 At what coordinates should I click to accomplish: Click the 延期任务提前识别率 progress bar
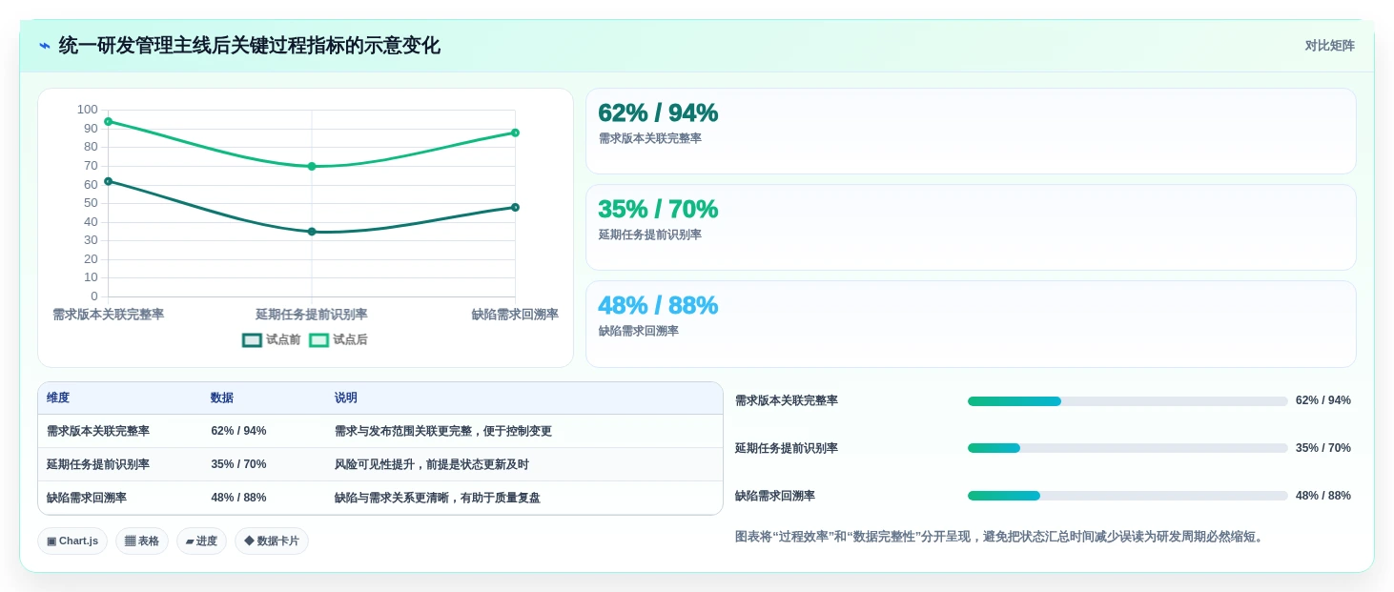(1127, 448)
